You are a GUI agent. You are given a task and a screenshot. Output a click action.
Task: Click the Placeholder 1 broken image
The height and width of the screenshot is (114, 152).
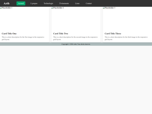click(x=24, y=19)
